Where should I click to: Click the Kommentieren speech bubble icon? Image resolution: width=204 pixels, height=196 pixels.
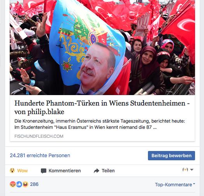[x=44, y=171]
